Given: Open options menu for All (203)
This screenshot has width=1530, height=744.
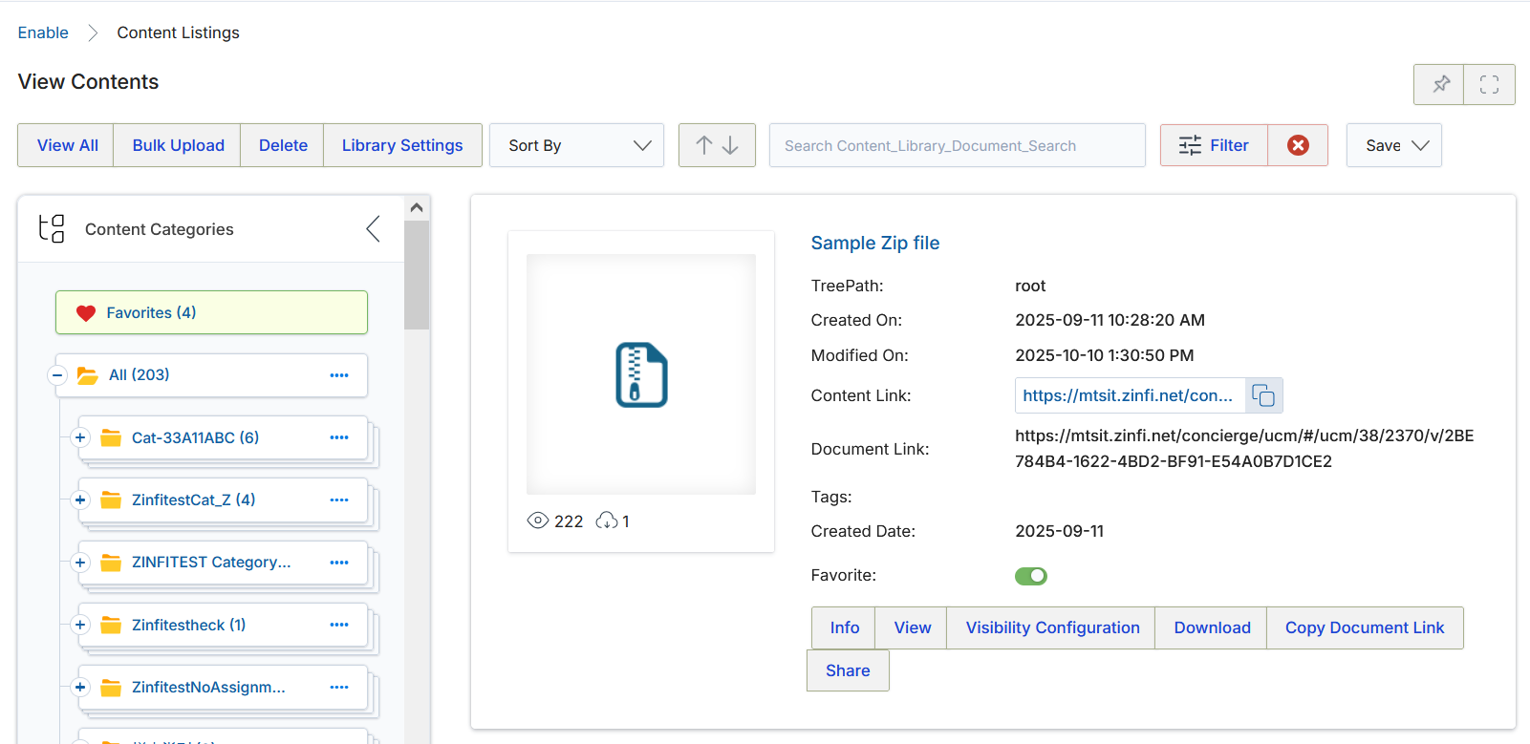Looking at the screenshot, I should (339, 375).
